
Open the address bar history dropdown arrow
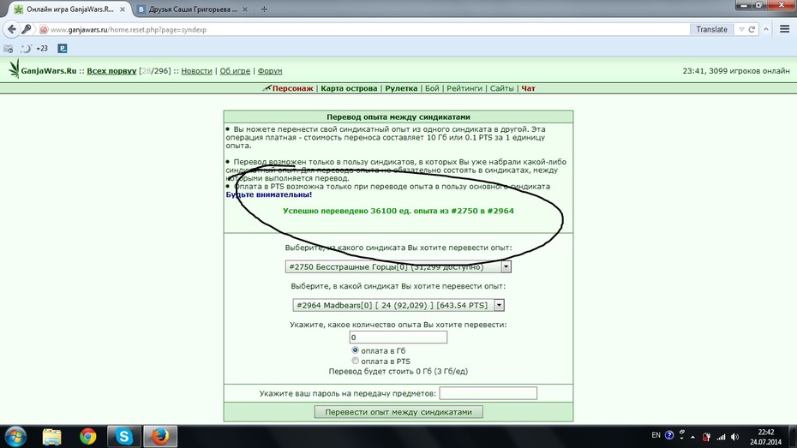741,29
